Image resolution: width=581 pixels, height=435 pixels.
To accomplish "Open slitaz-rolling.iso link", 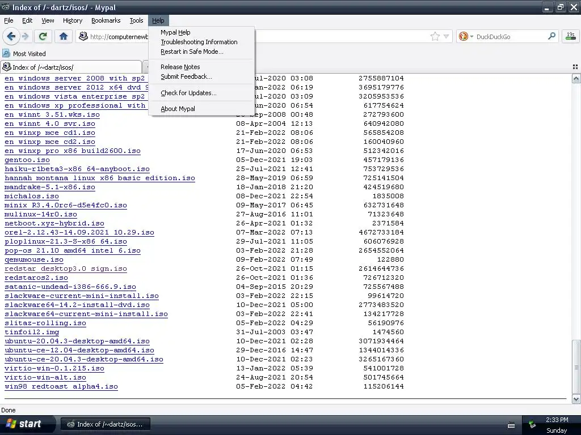I will click(x=45, y=323).
